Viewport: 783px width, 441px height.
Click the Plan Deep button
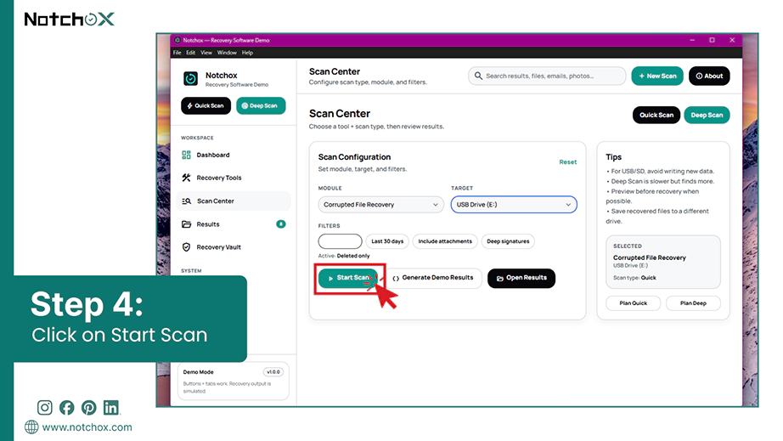point(693,303)
